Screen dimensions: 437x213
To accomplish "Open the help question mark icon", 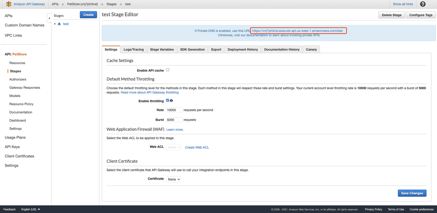I will point(423,4).
